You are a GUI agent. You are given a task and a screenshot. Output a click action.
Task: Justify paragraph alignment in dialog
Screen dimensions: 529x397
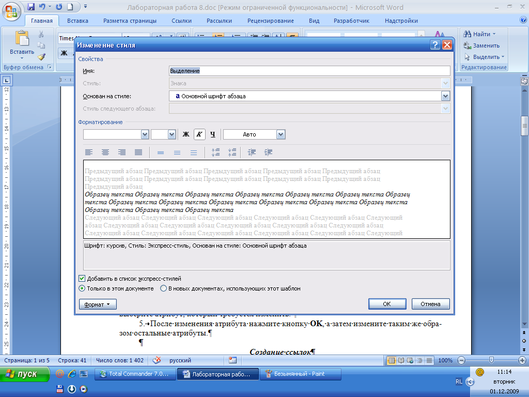[x=138, y=152]
